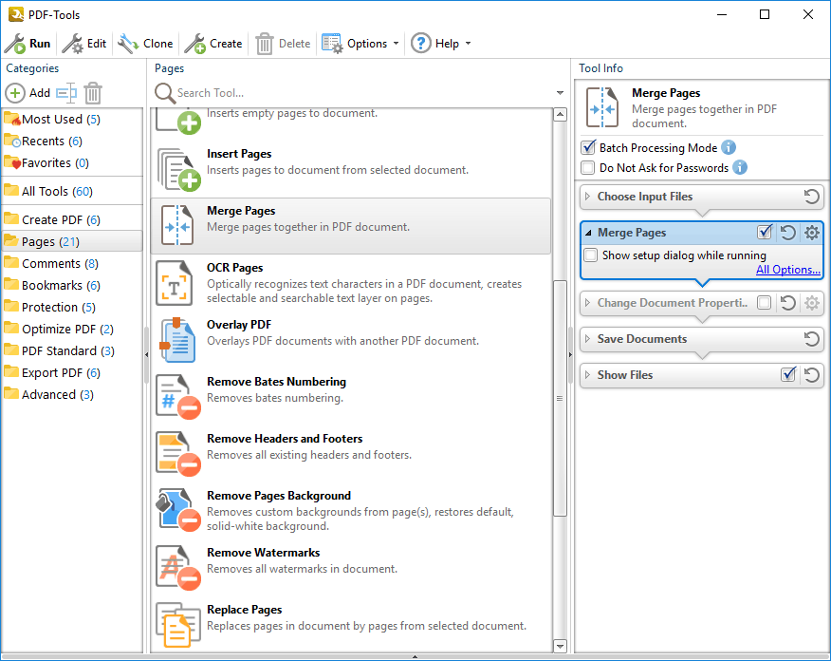Disable Batch Processing Mode checkbox
Screen dimensions: 831x661
(588, 148)
